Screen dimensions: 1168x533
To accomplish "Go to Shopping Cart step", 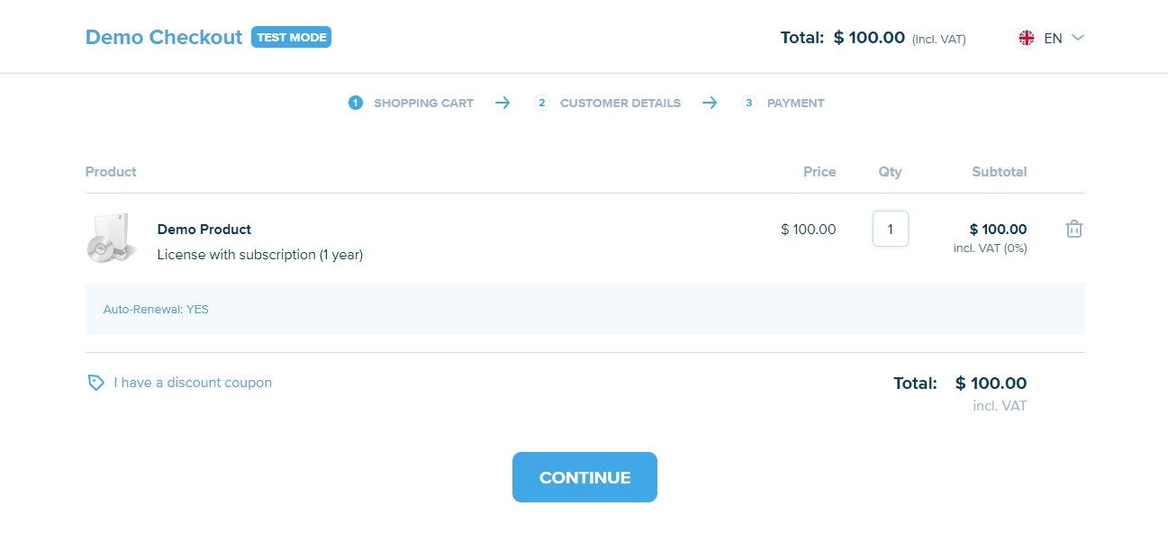I will pyautogui.click(x=423, y=103).
